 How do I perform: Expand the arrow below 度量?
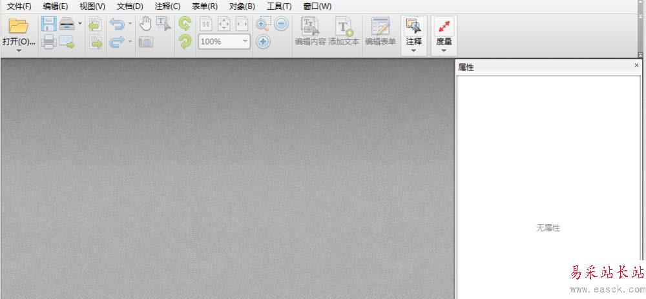tap(444, 50)
